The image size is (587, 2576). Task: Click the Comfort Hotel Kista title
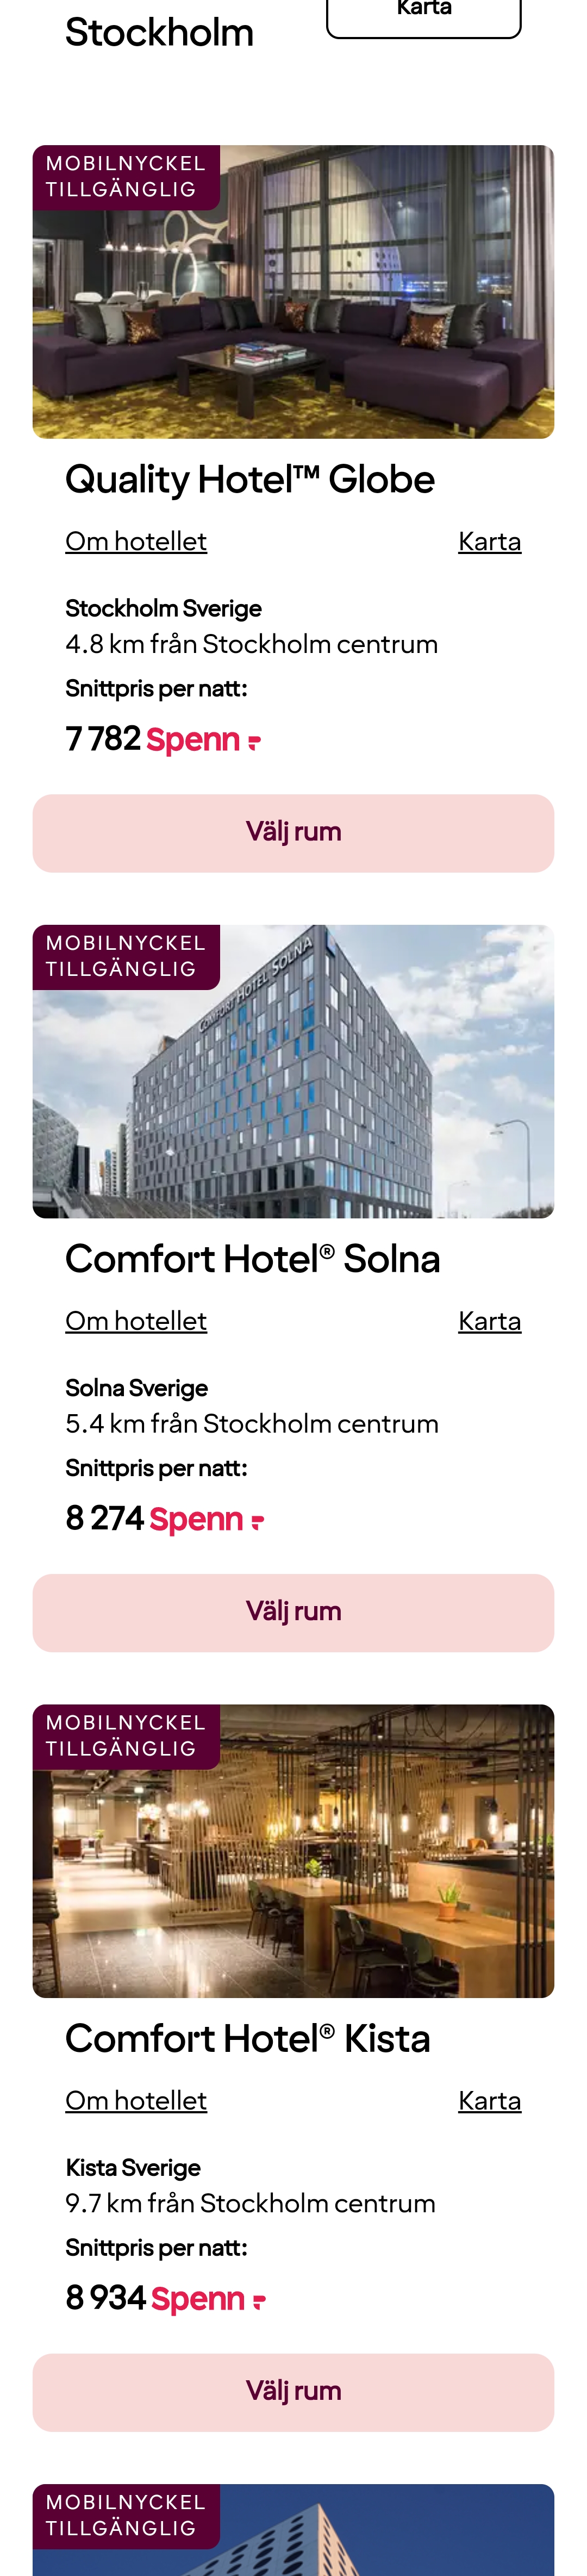(x=247, y=2040)
